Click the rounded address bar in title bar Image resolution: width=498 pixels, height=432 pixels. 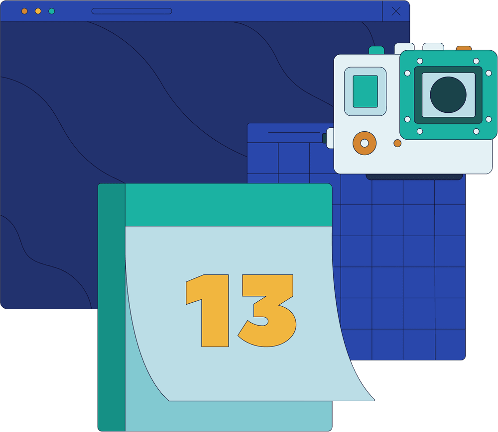(132, 11)
